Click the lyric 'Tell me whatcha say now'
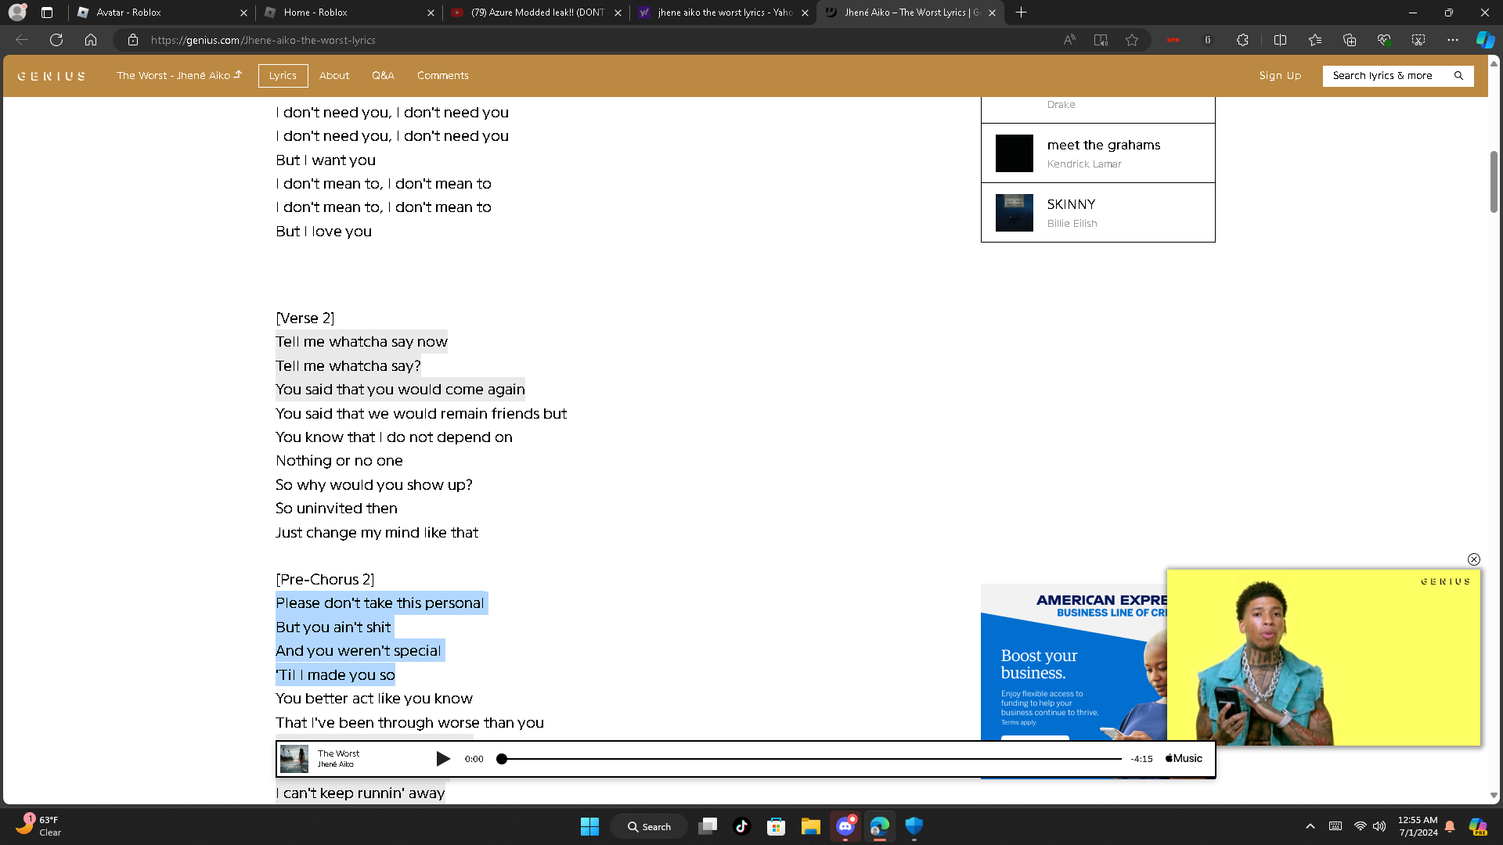The height and width of the screenshot is (845, 1503). [362, 342]
